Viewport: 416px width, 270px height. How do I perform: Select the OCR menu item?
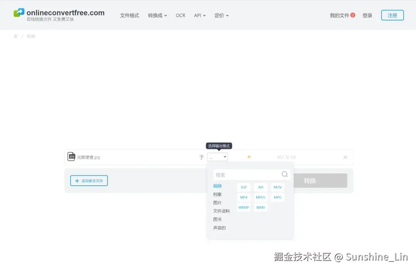[x=180, y=15]
